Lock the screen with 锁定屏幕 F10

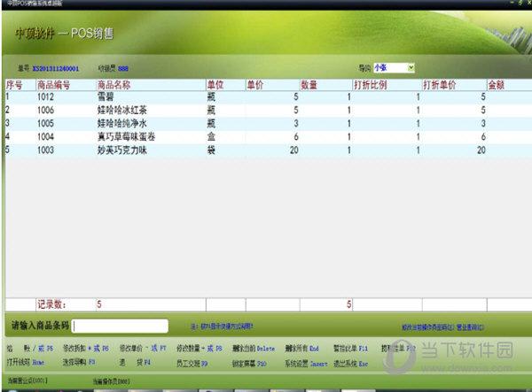[x=248, y=362]
